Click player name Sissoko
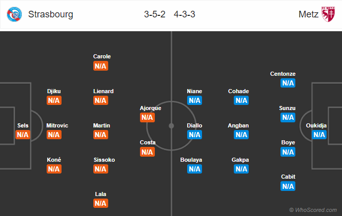The height and width of the screenshot is (216, 342). pyautogui.click(x=104, y=160)
